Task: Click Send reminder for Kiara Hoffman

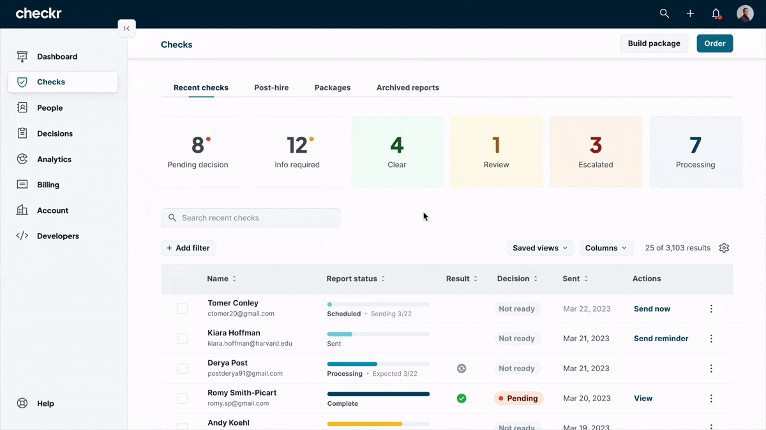Action: point(661,339)
